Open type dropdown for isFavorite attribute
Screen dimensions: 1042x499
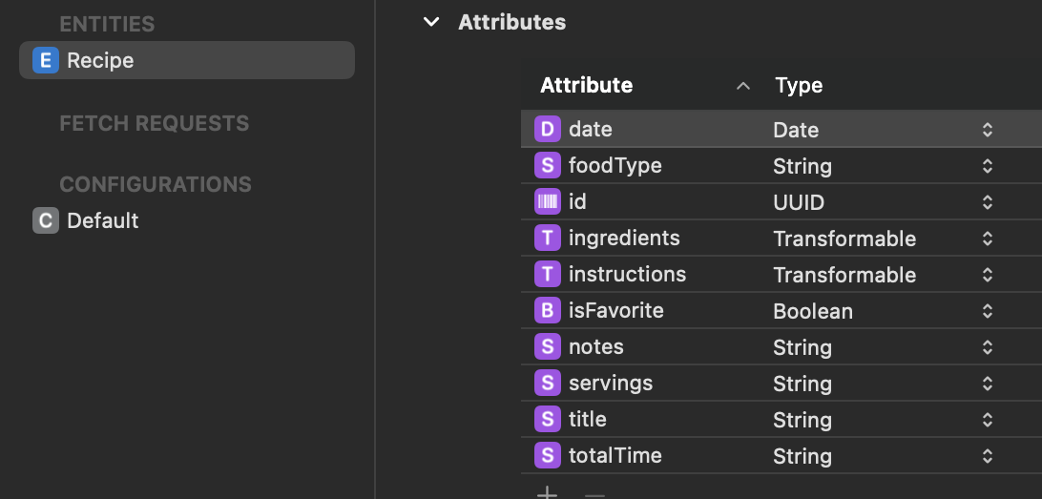click(988, 311)
